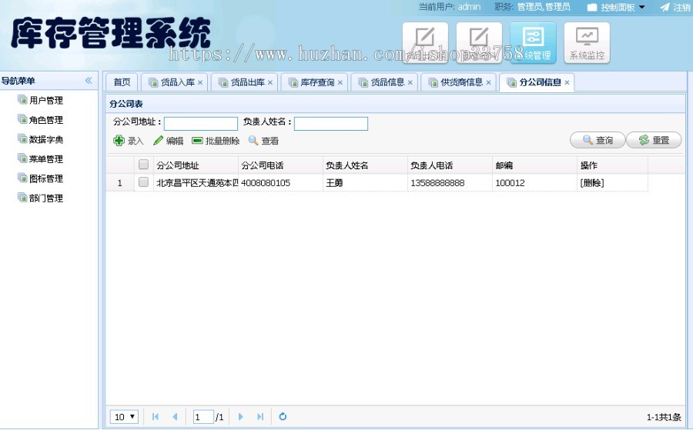693x430 pixels.
Task: Open the module button directly left of 系统管理
Action: tap(479, 42)
